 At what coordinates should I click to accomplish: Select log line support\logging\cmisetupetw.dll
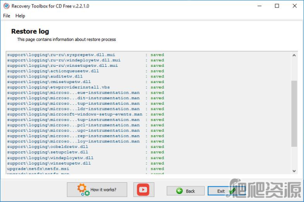pyautogui.click(x=86, y=82)
